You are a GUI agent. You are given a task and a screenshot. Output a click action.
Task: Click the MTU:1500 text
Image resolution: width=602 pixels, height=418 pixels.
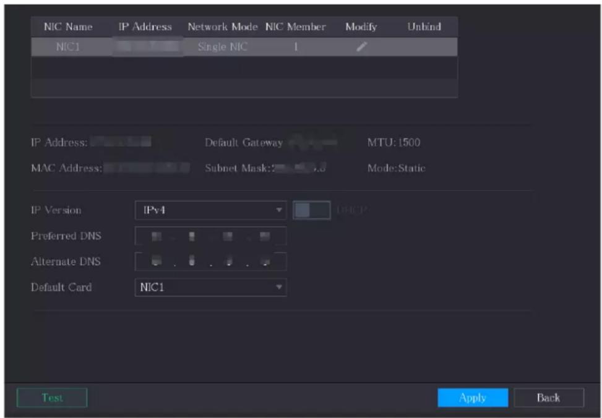tap(393, 142)
